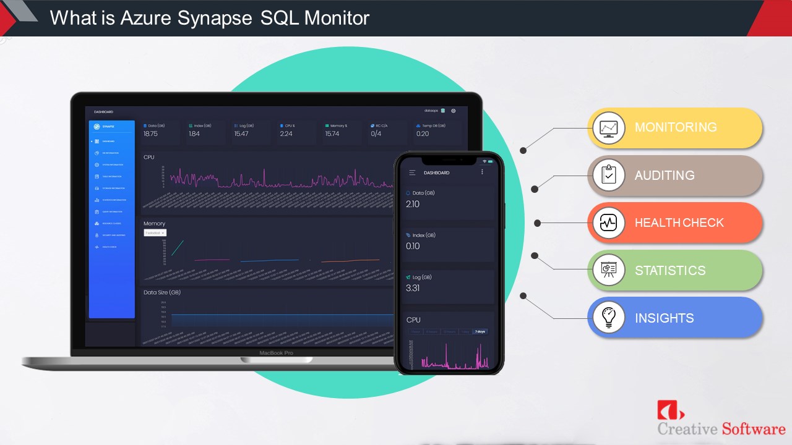Click the CPU % 2.24 card

click(296, 132)
